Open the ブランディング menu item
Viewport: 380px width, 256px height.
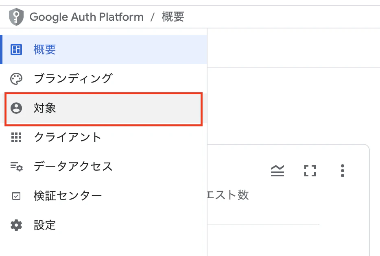[x=103, y=79]
